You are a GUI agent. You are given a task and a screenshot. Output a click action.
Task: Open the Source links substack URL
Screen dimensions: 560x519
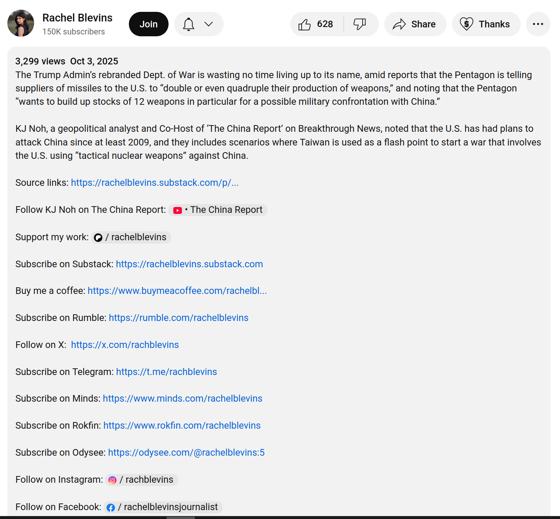coord(154,183)
